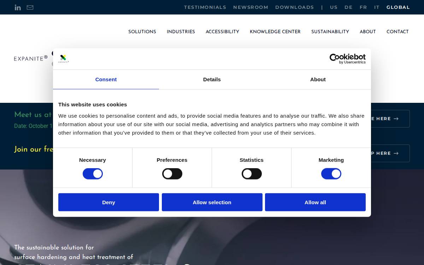
Task: Switch to the Consent tab
Action: (106, 79)
